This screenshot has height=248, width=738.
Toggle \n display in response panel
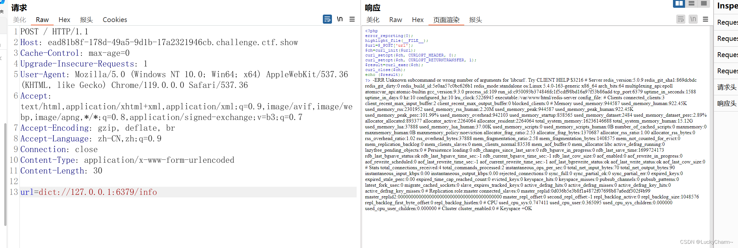(x=693, y=19)
